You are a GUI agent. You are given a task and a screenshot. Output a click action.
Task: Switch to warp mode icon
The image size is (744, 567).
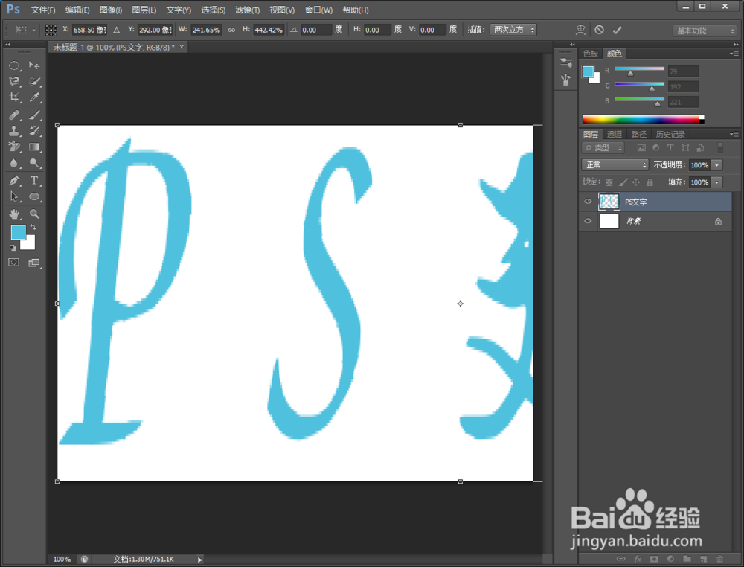[580, 30]
